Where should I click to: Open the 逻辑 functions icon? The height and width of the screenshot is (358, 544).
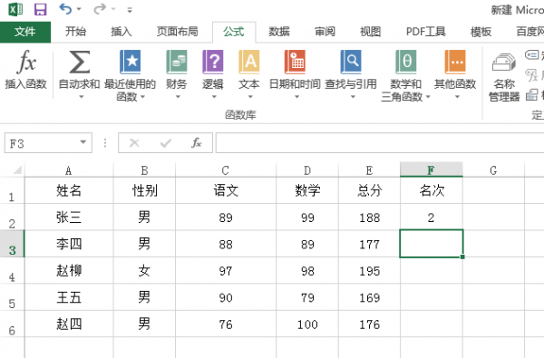pos(213,62)
